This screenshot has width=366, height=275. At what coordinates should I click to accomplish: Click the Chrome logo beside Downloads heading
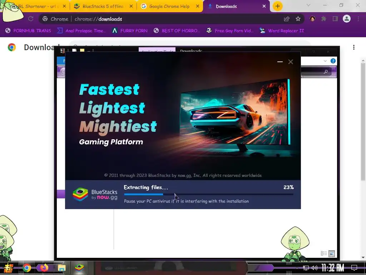tap(12, 47)
